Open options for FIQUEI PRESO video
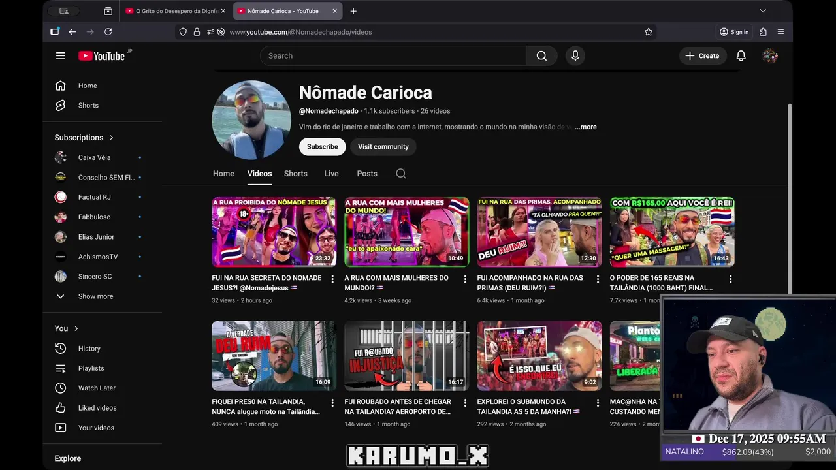This screenshot has height=470, width=836. pos(332,403)
